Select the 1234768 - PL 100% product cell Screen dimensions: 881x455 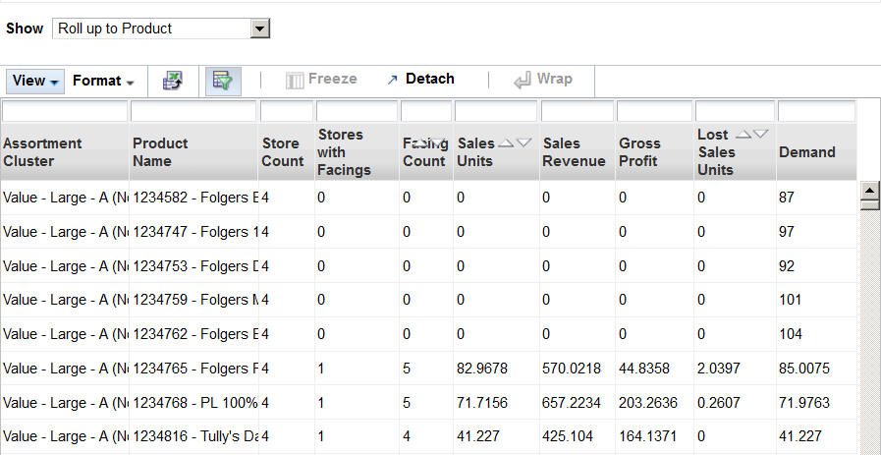[193, 403]
